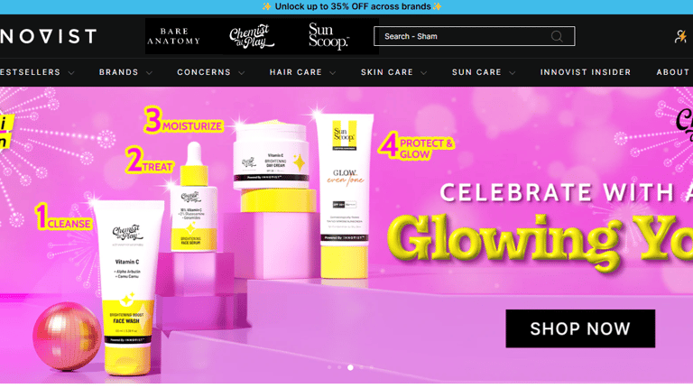Click the search magnifier icon
This screenshot has width=693, height=388.
(x=557, y=36)
